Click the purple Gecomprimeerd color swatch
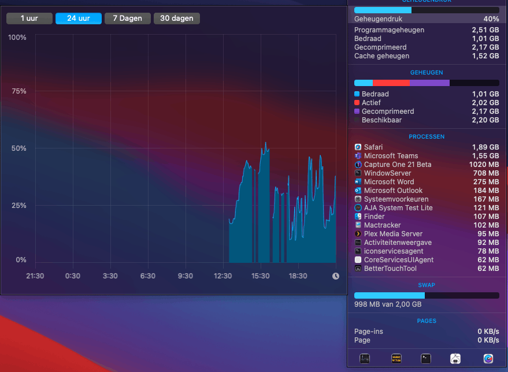The image size is (508, 372). point(357,111)
